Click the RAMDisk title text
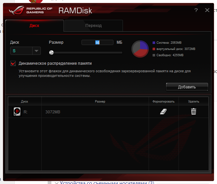Viewport: 217px width, 184px height. [75, 11]
